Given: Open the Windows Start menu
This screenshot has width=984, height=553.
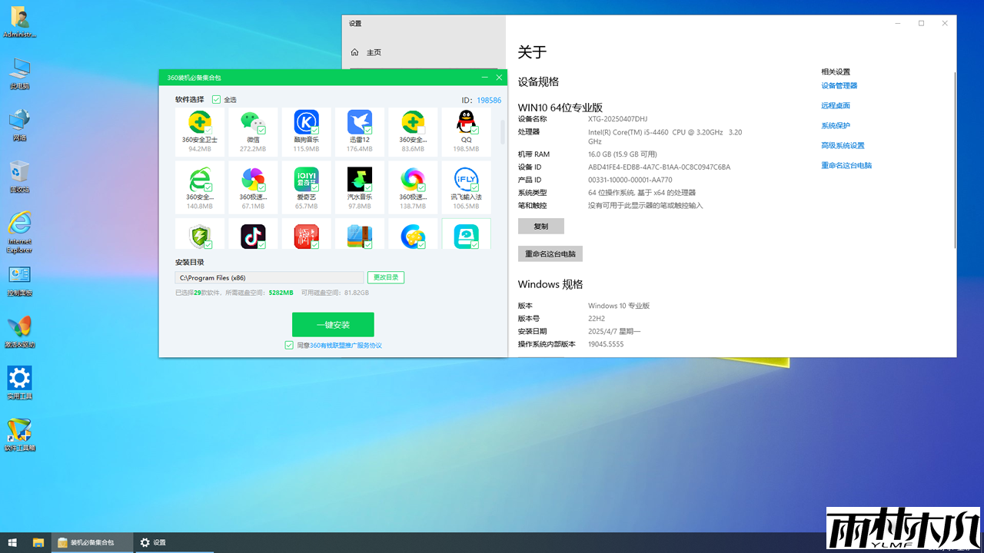Looking at the screenshot, I should [x=12, y=542].
